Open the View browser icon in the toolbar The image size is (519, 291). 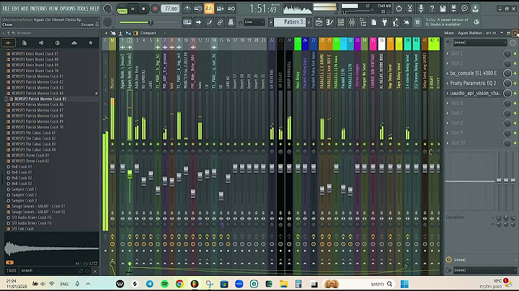363,22
